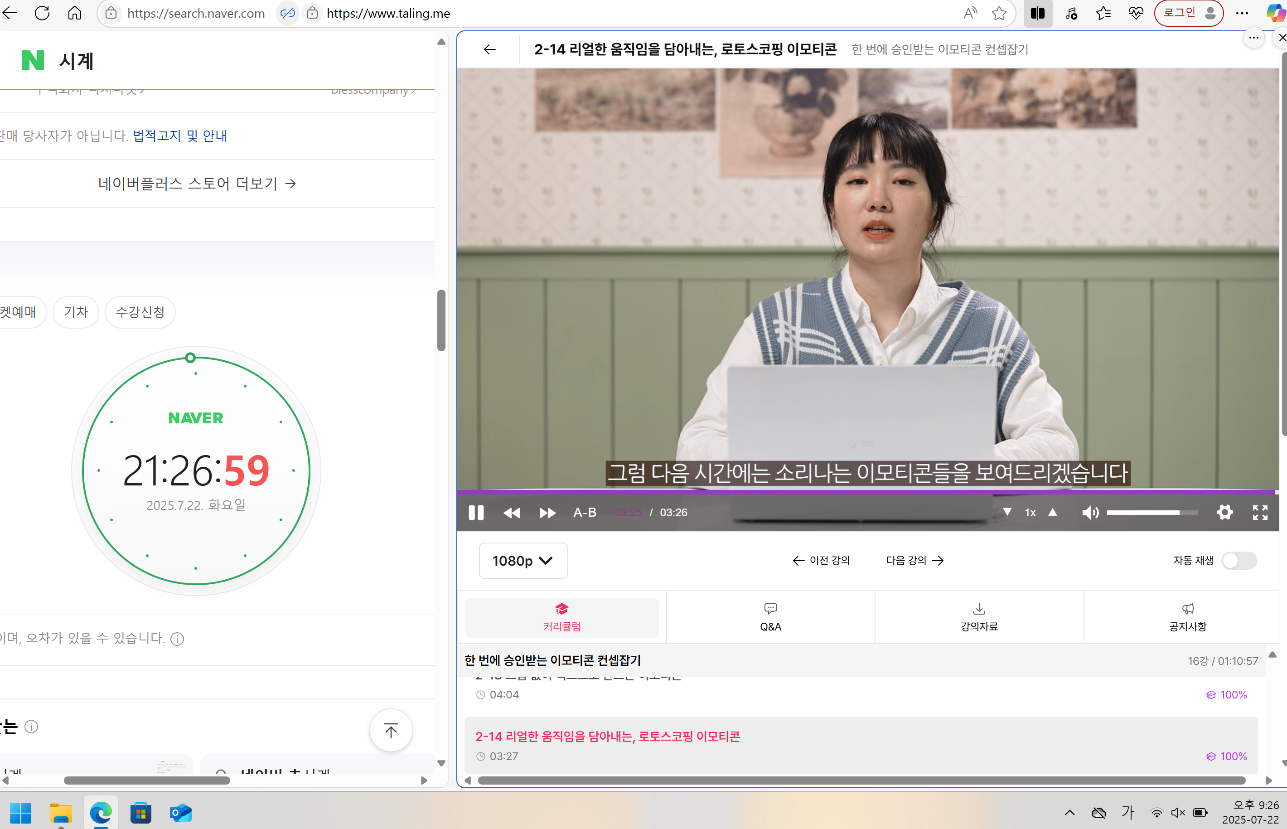Pause the lecture video
This screenshot has width=1287, height=829.
pos(476,513)
